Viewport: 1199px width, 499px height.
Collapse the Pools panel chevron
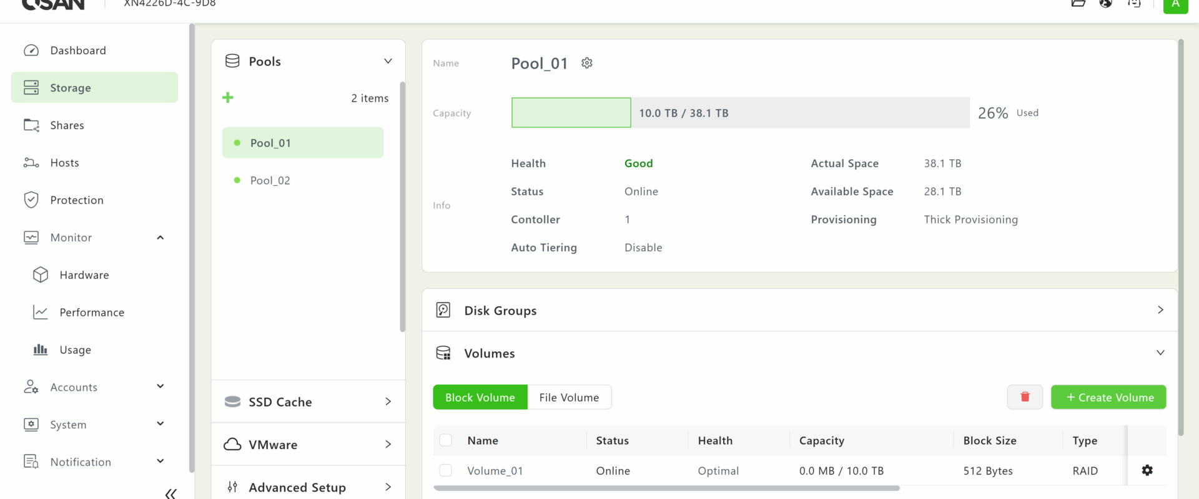388,61
